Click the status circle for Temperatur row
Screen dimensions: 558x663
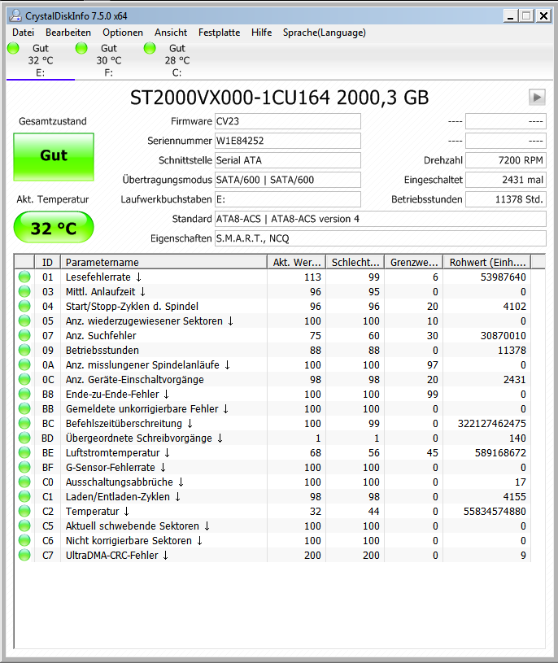point(24,511)
